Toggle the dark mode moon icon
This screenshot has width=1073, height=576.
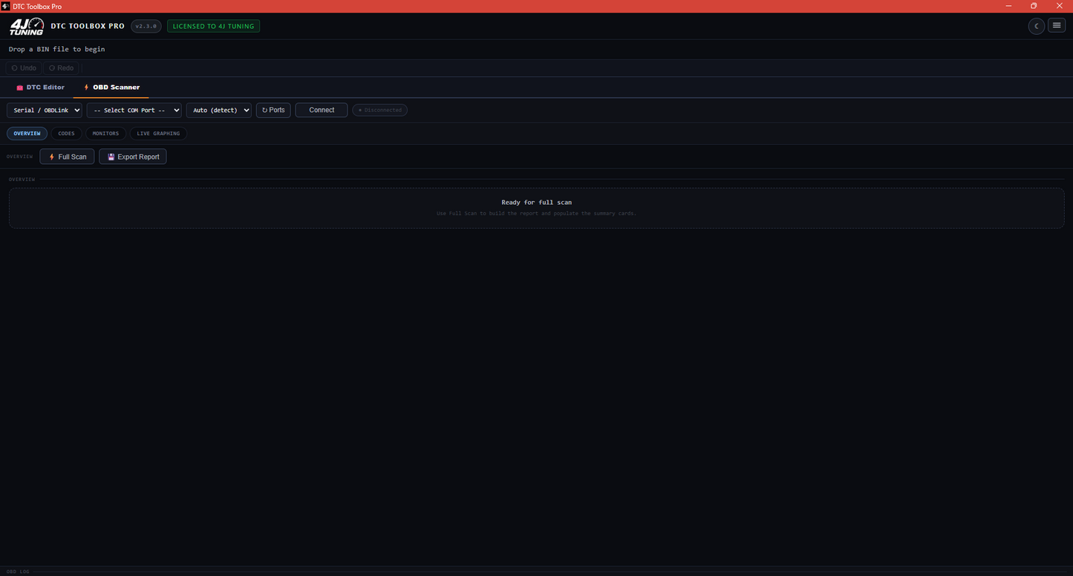click(1036, 26)
